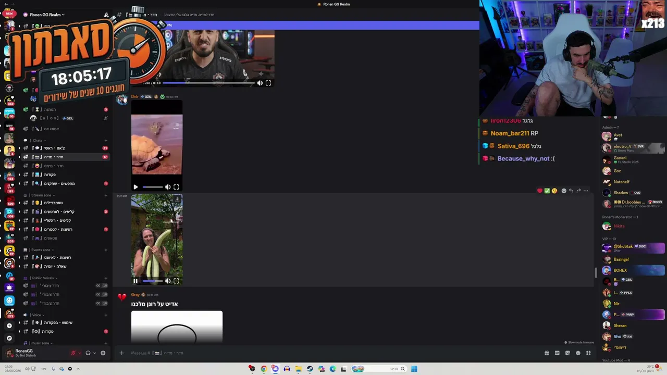The height and width of the screenshot is (375, 667).
Task: Open Windows Start menu on taskbar
Action: coord(414,369)
